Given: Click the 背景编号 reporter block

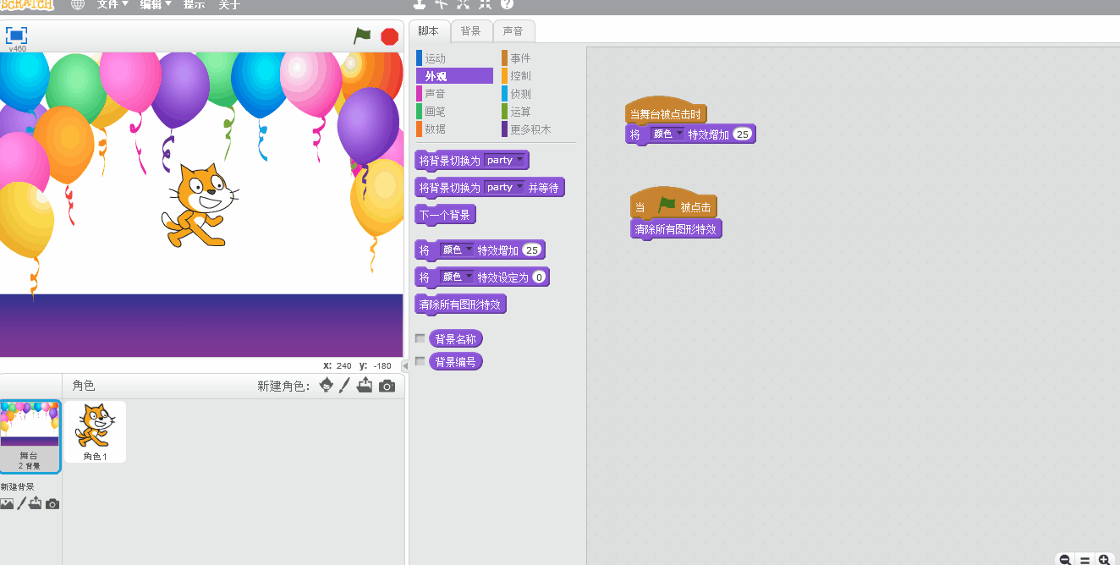Looking at the screenshot, I should 456,362.
